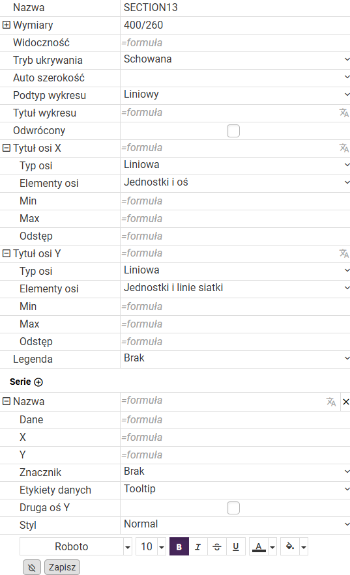The image size is (350, 575).
Task: Open the text color picker arrow
Action: [x=272, y=547]
